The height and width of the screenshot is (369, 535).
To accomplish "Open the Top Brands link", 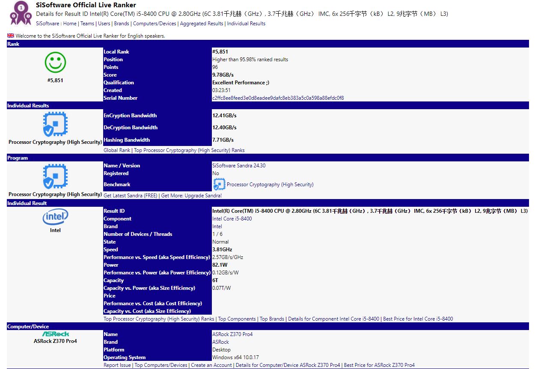I will (272, 319).
